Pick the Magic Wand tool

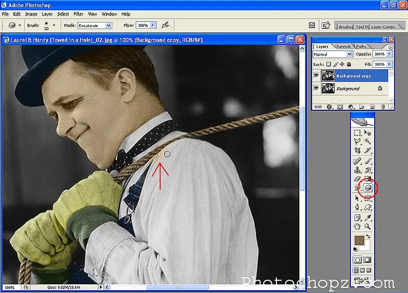367,141
